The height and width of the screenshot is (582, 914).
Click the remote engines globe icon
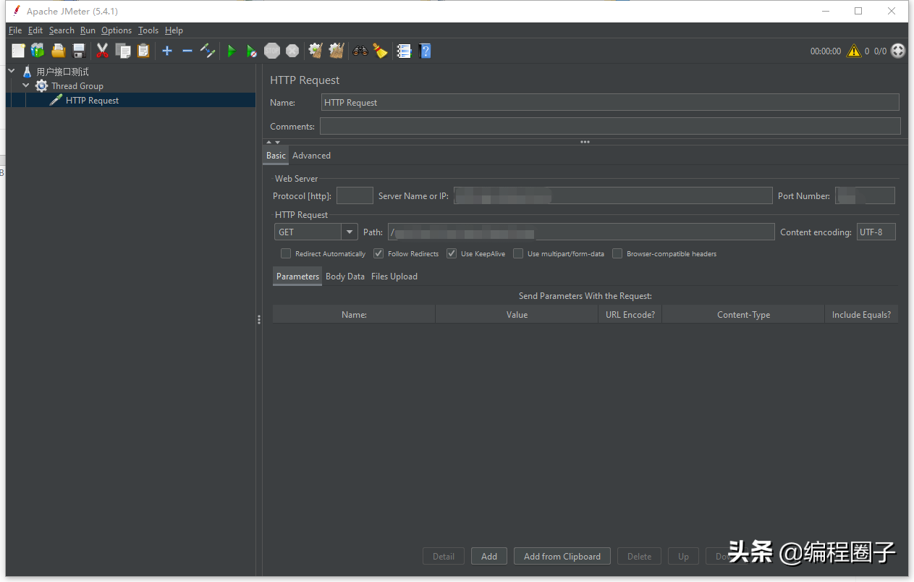tap(898, 51)
